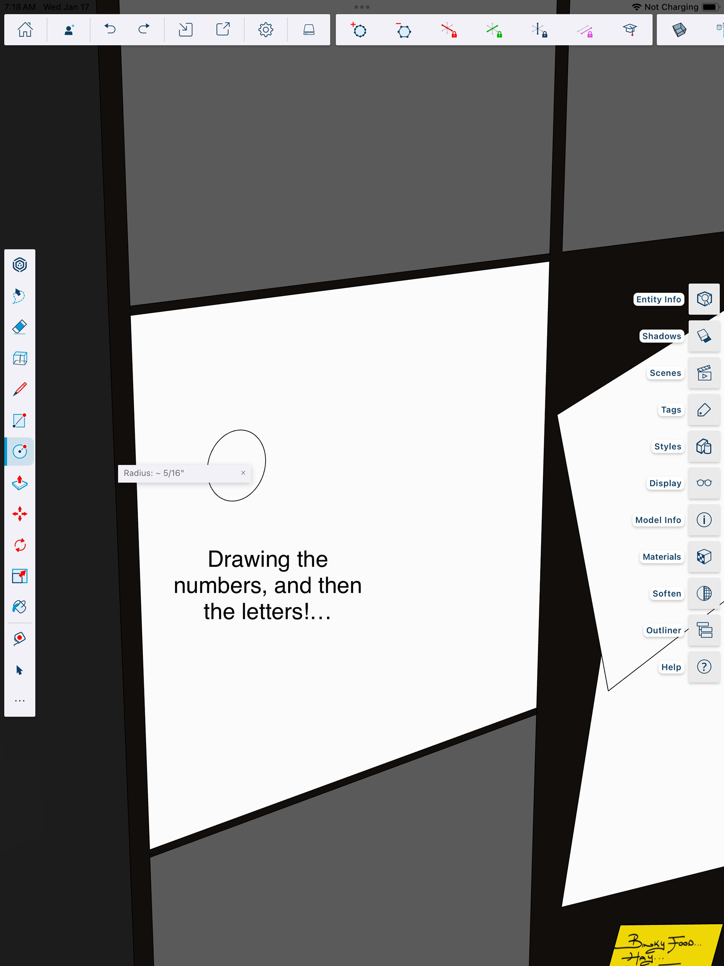
Task: Select the Move tool
Action: click(x=20, y=514)
